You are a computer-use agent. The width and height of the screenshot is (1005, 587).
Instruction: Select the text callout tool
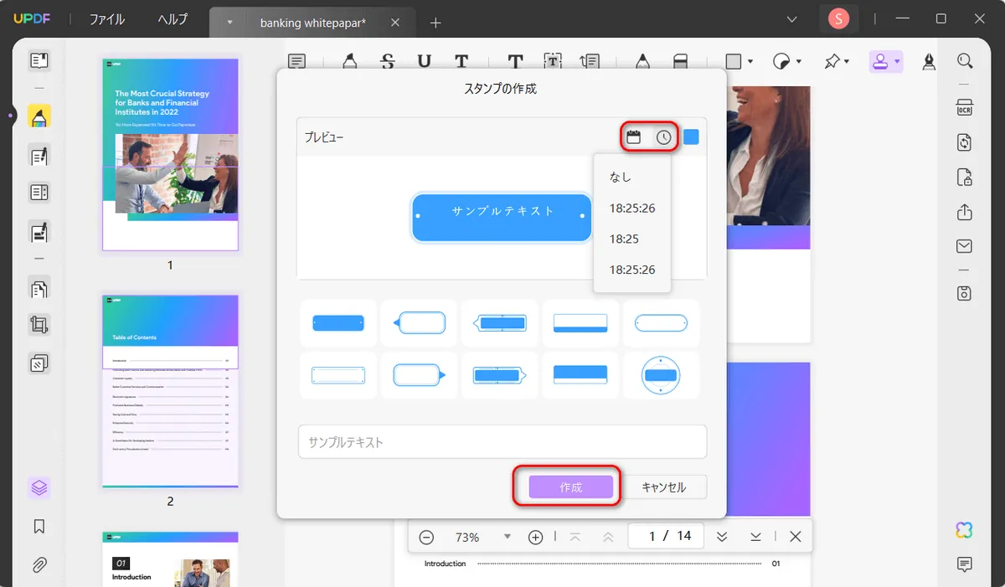pyautogui.click(x=590, y=61)
